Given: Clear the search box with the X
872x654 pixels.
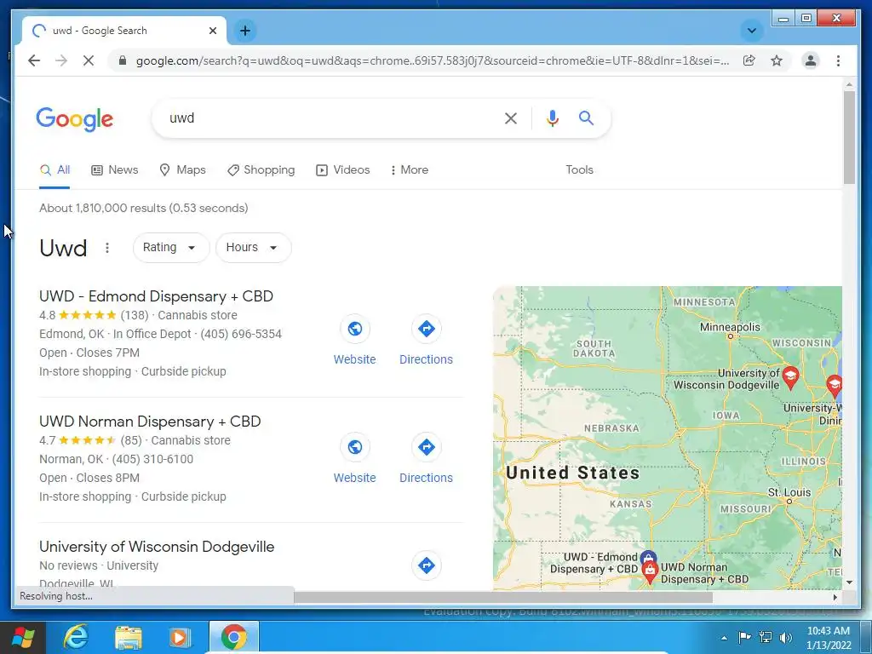Looking at the screenshot, I should pyautogui.click(x=511, y=118).
